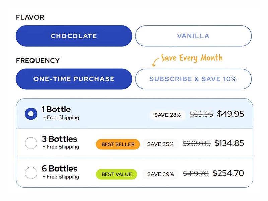Click the green Best Value badge
Screen dimensions: 268x201
(117, 174)
